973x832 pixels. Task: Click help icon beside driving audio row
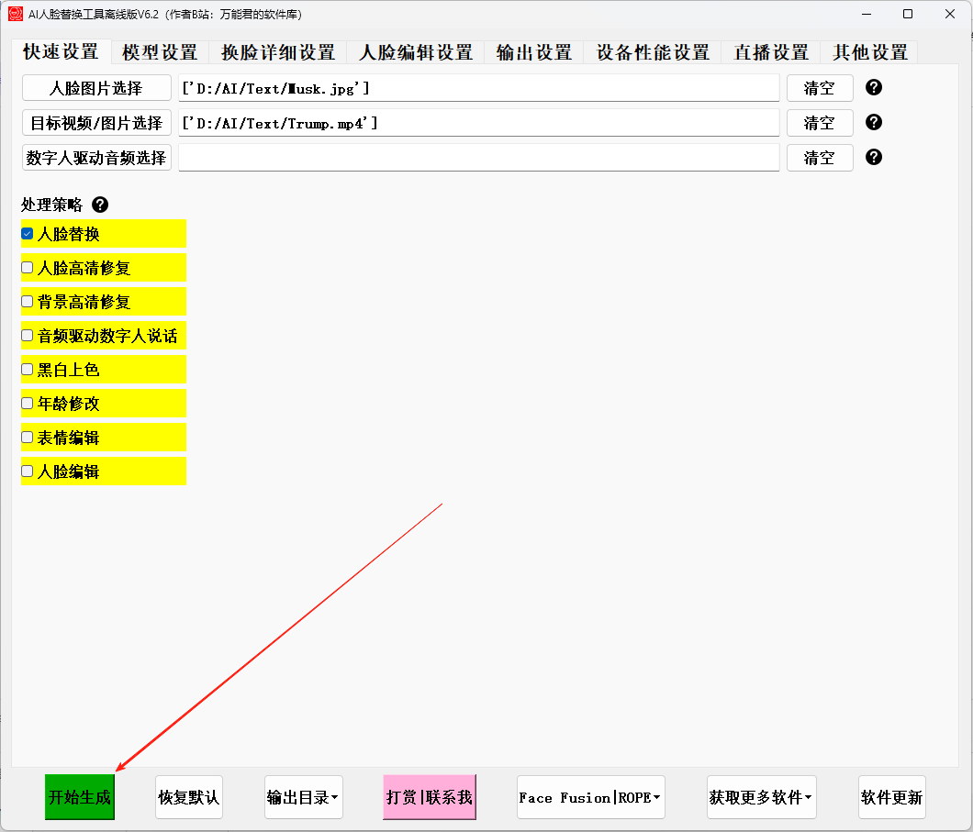874,157
